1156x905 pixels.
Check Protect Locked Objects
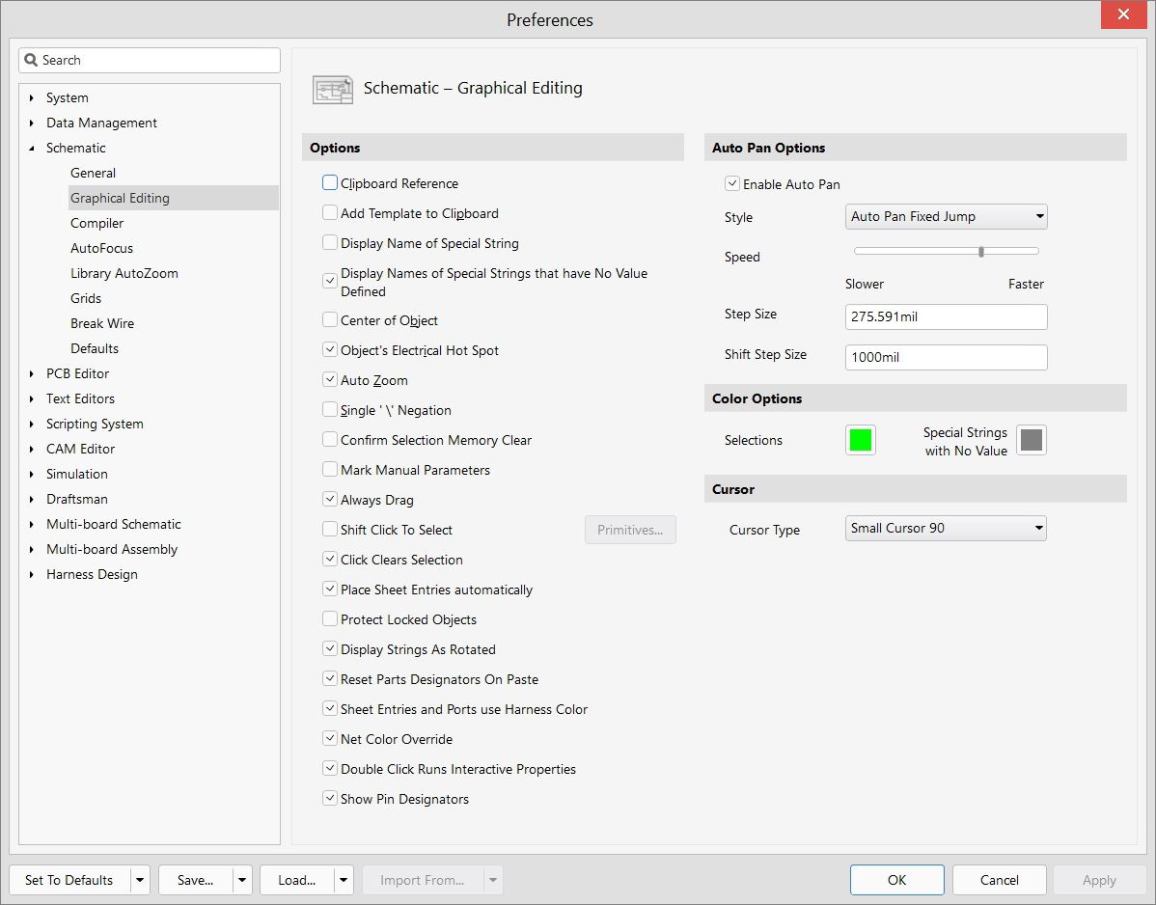coord(330,619)
